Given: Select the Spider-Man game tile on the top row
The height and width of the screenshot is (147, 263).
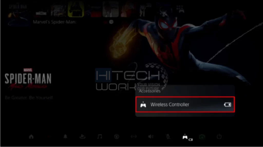Looking at the screenshot, I should tap(18, 15).
